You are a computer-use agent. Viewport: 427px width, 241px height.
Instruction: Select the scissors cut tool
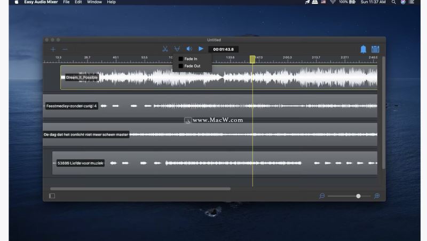pyautogui.click(x=165, y=49)
